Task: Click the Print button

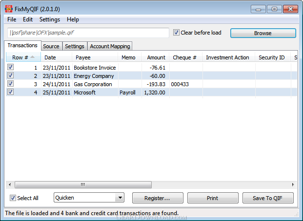Action: [x=213, y=198]
